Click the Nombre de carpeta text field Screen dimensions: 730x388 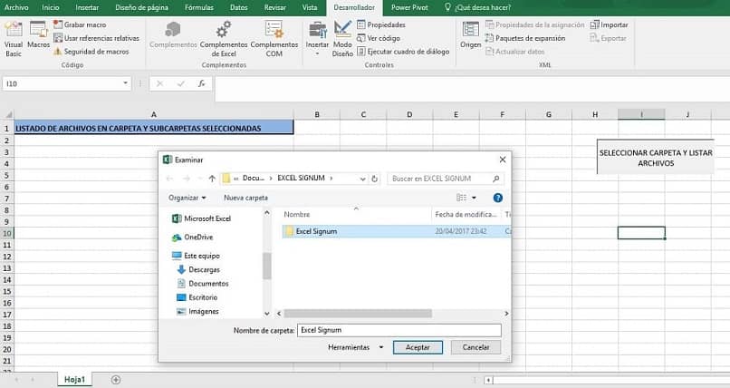[x=399, y=331]
